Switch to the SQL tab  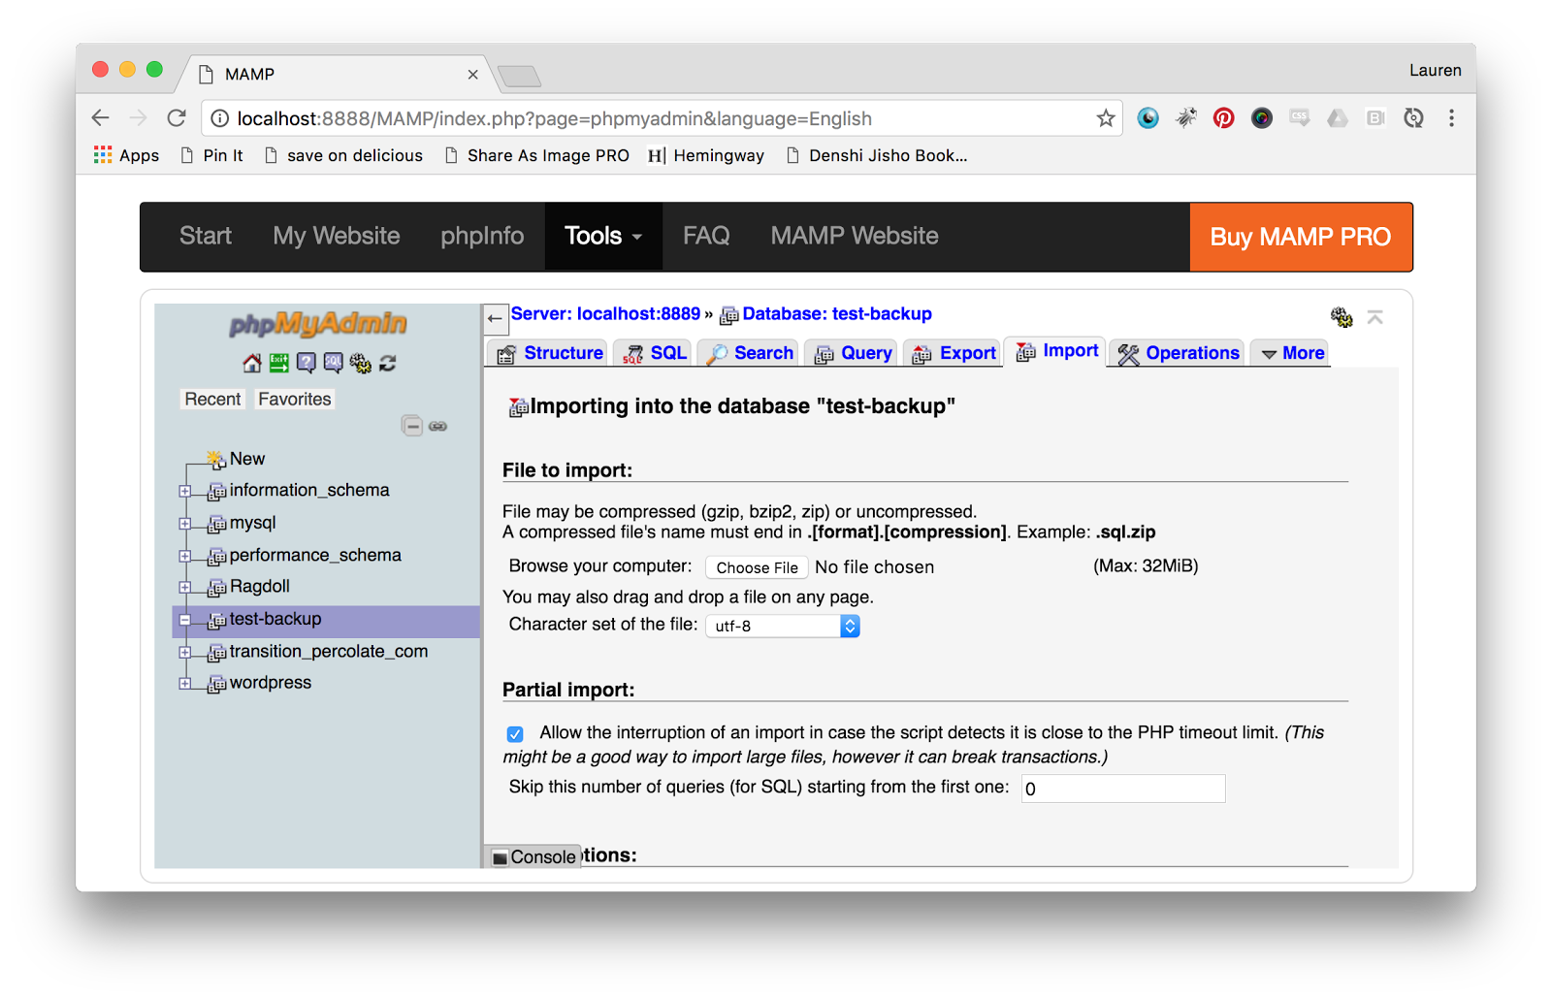click(x=654, y=353)
